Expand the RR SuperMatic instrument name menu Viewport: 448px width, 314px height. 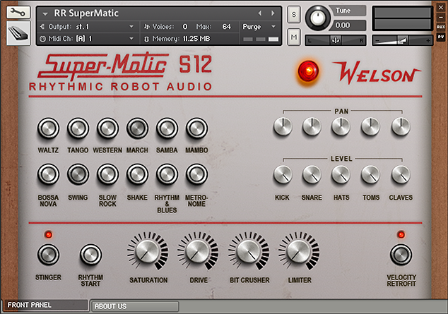click(x=45, y=13)
